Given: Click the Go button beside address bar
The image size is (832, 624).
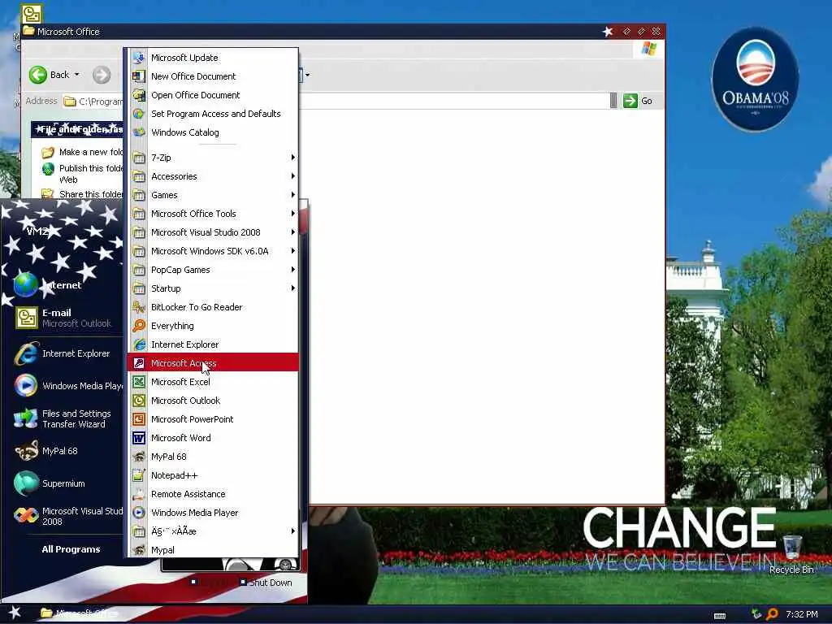Looking at the screenshot, I should click(639, 101).
